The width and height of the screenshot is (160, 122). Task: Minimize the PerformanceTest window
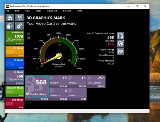pyautogui.click(x=128, y=6)
